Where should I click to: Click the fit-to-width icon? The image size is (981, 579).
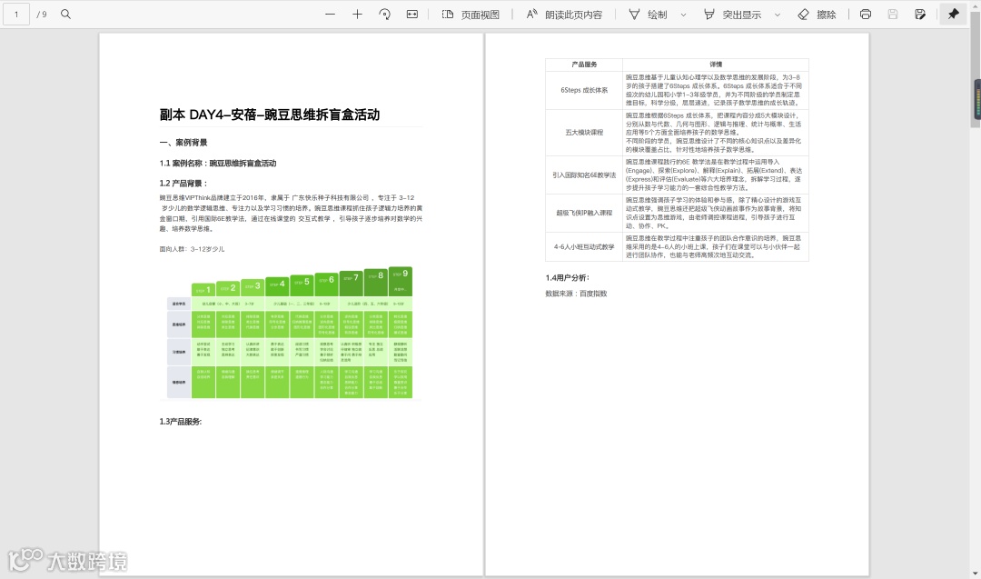[412, 14]
